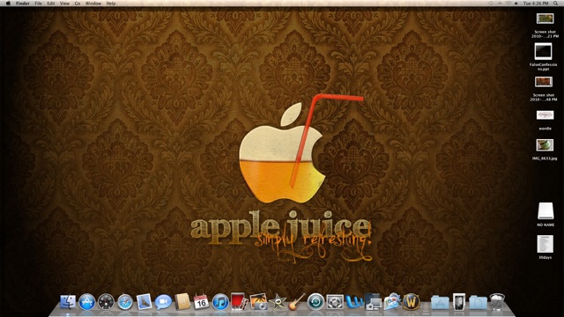564x317 pixels.
Task: Select screenshot file ending 48 PM
Action: coord(544,82)
